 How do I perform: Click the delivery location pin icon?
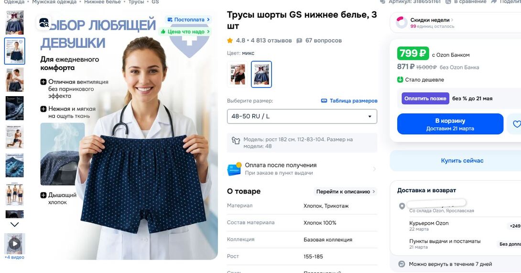click(x=402, y=206)
